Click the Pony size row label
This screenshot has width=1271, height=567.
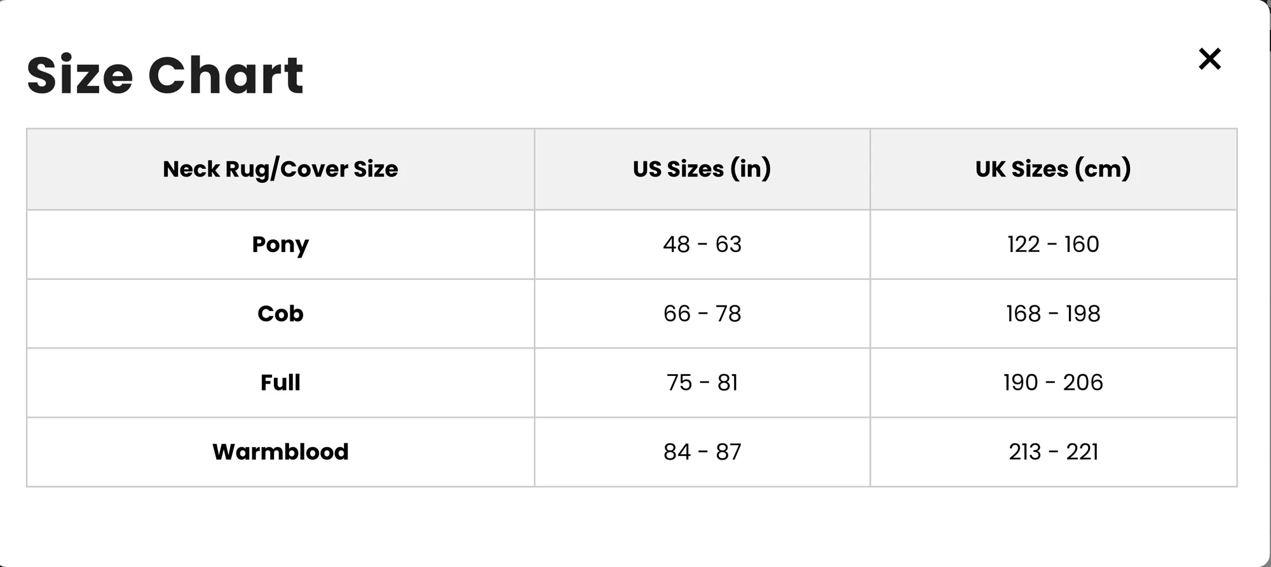pyautogui.click(x=280, y=244)
